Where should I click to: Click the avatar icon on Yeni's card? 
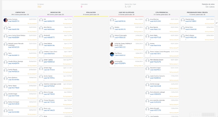pos(6,28)
